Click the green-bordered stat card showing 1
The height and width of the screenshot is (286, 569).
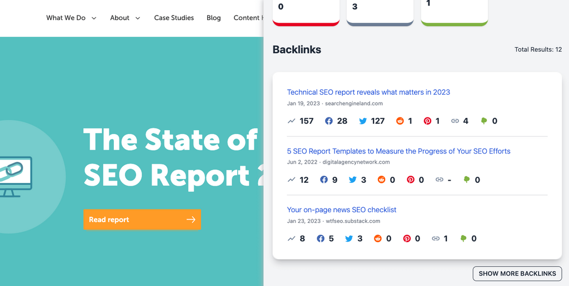(x=454, y=11)
